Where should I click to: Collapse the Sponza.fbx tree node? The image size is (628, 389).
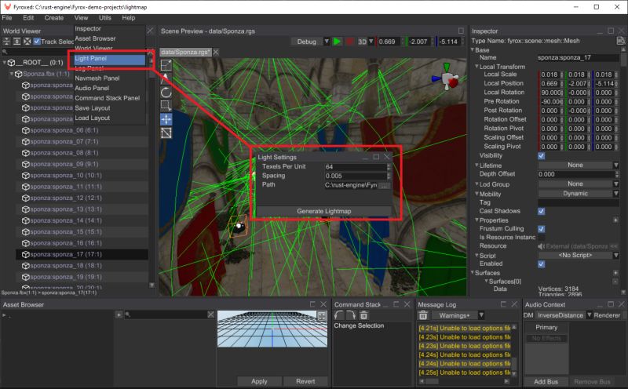point(12,74)
